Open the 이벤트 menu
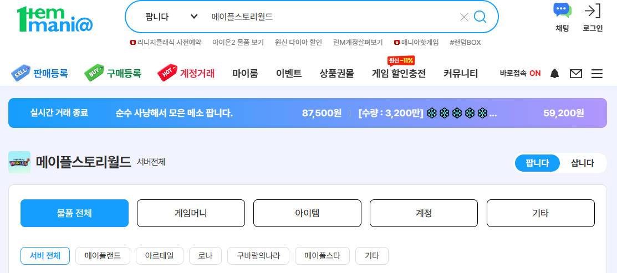617x273 pixels. (289, 74)
